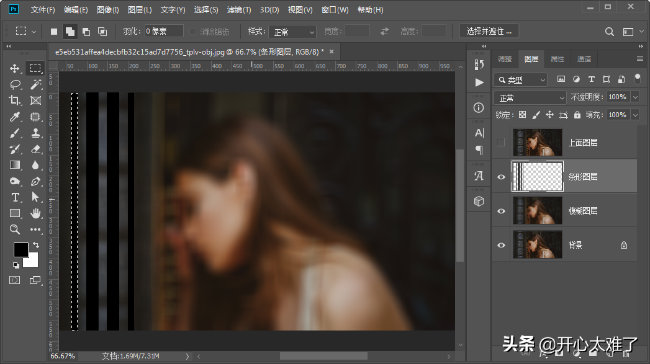650x364 pixels.
Task: Click the 羽化 feather input field
Action: pos(164,31)
